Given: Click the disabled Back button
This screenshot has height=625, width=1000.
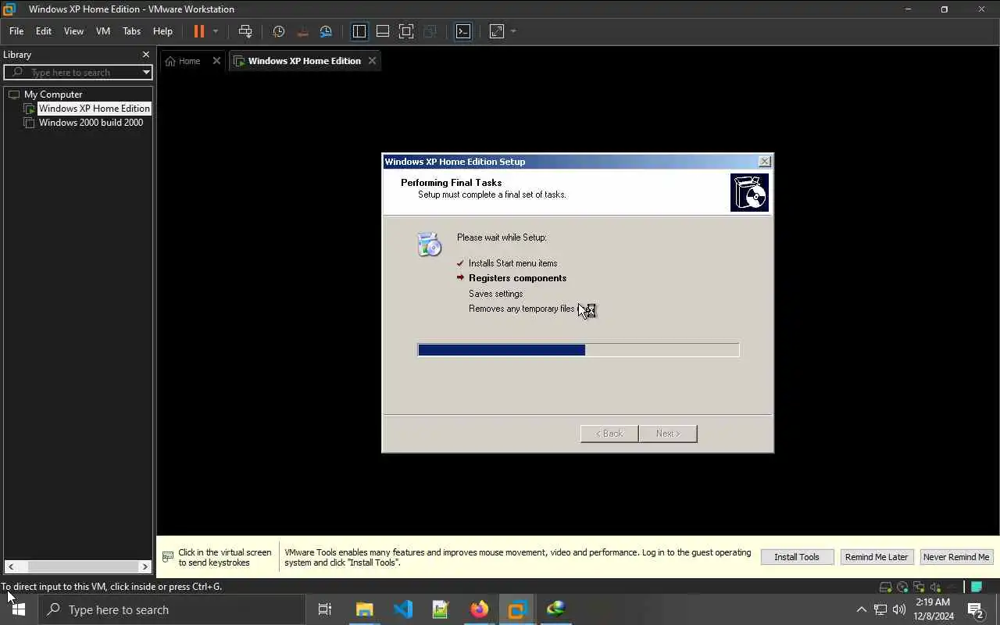Looking at the screenshot, I should [x=609, y=434].
